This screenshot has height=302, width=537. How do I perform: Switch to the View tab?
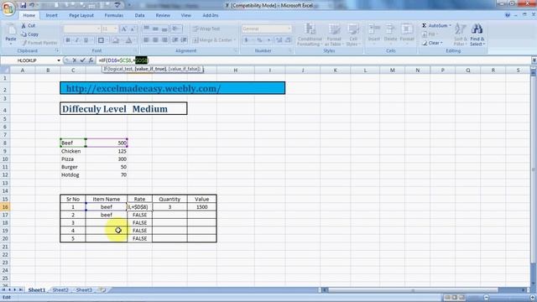pos(186,15)
